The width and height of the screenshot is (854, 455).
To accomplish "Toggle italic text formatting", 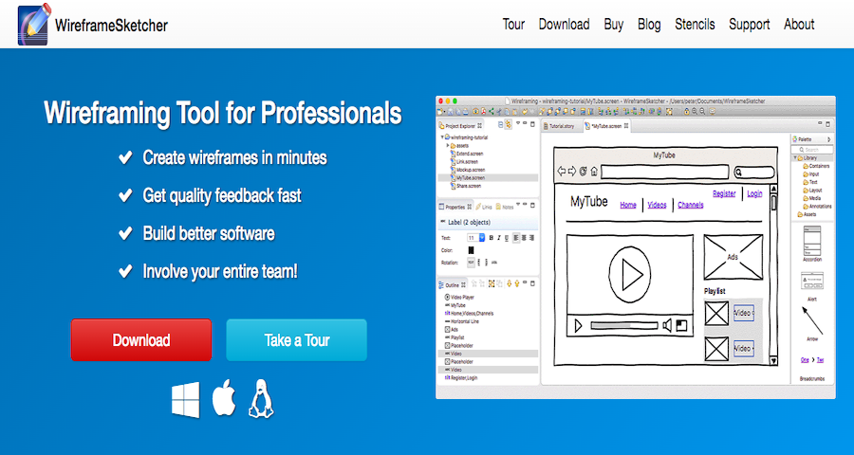I will click(x=499, y=238).
